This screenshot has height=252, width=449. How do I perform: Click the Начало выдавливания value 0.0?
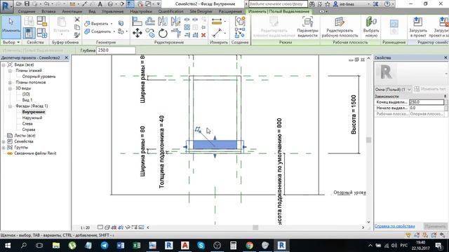(x=427, y=108)
